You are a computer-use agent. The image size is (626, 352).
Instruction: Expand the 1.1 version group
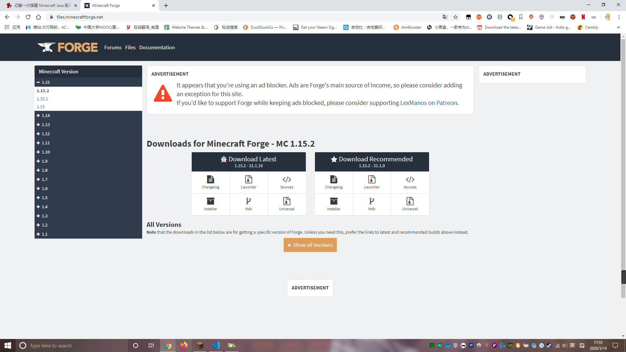click(x=88, y=234)
